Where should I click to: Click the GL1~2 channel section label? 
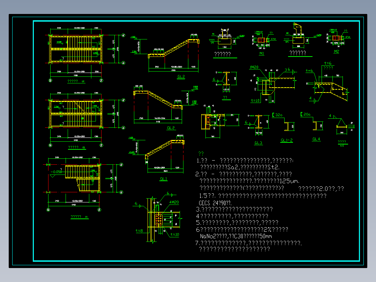tap(287, 140)
